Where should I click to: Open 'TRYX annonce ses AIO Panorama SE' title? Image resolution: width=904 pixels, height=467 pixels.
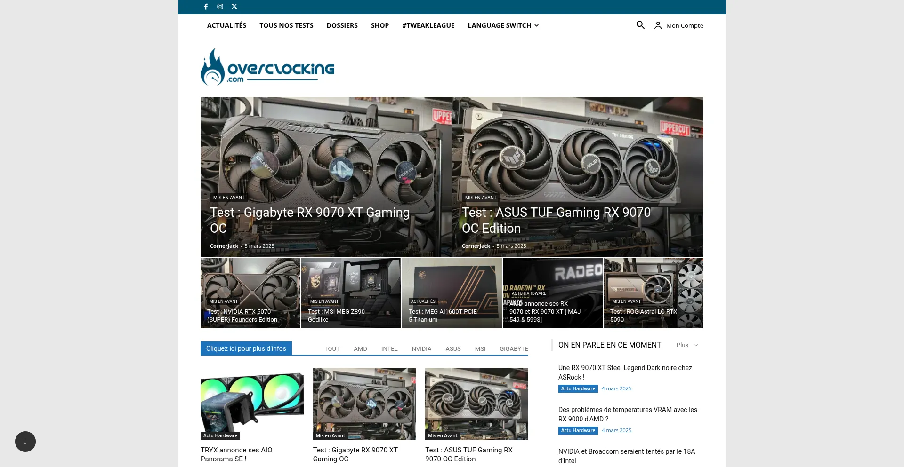(236, 454)
